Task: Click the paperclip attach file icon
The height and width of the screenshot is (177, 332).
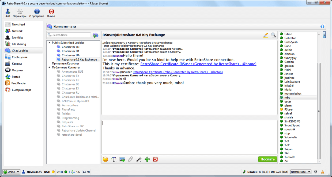Action: click(130, 159)
